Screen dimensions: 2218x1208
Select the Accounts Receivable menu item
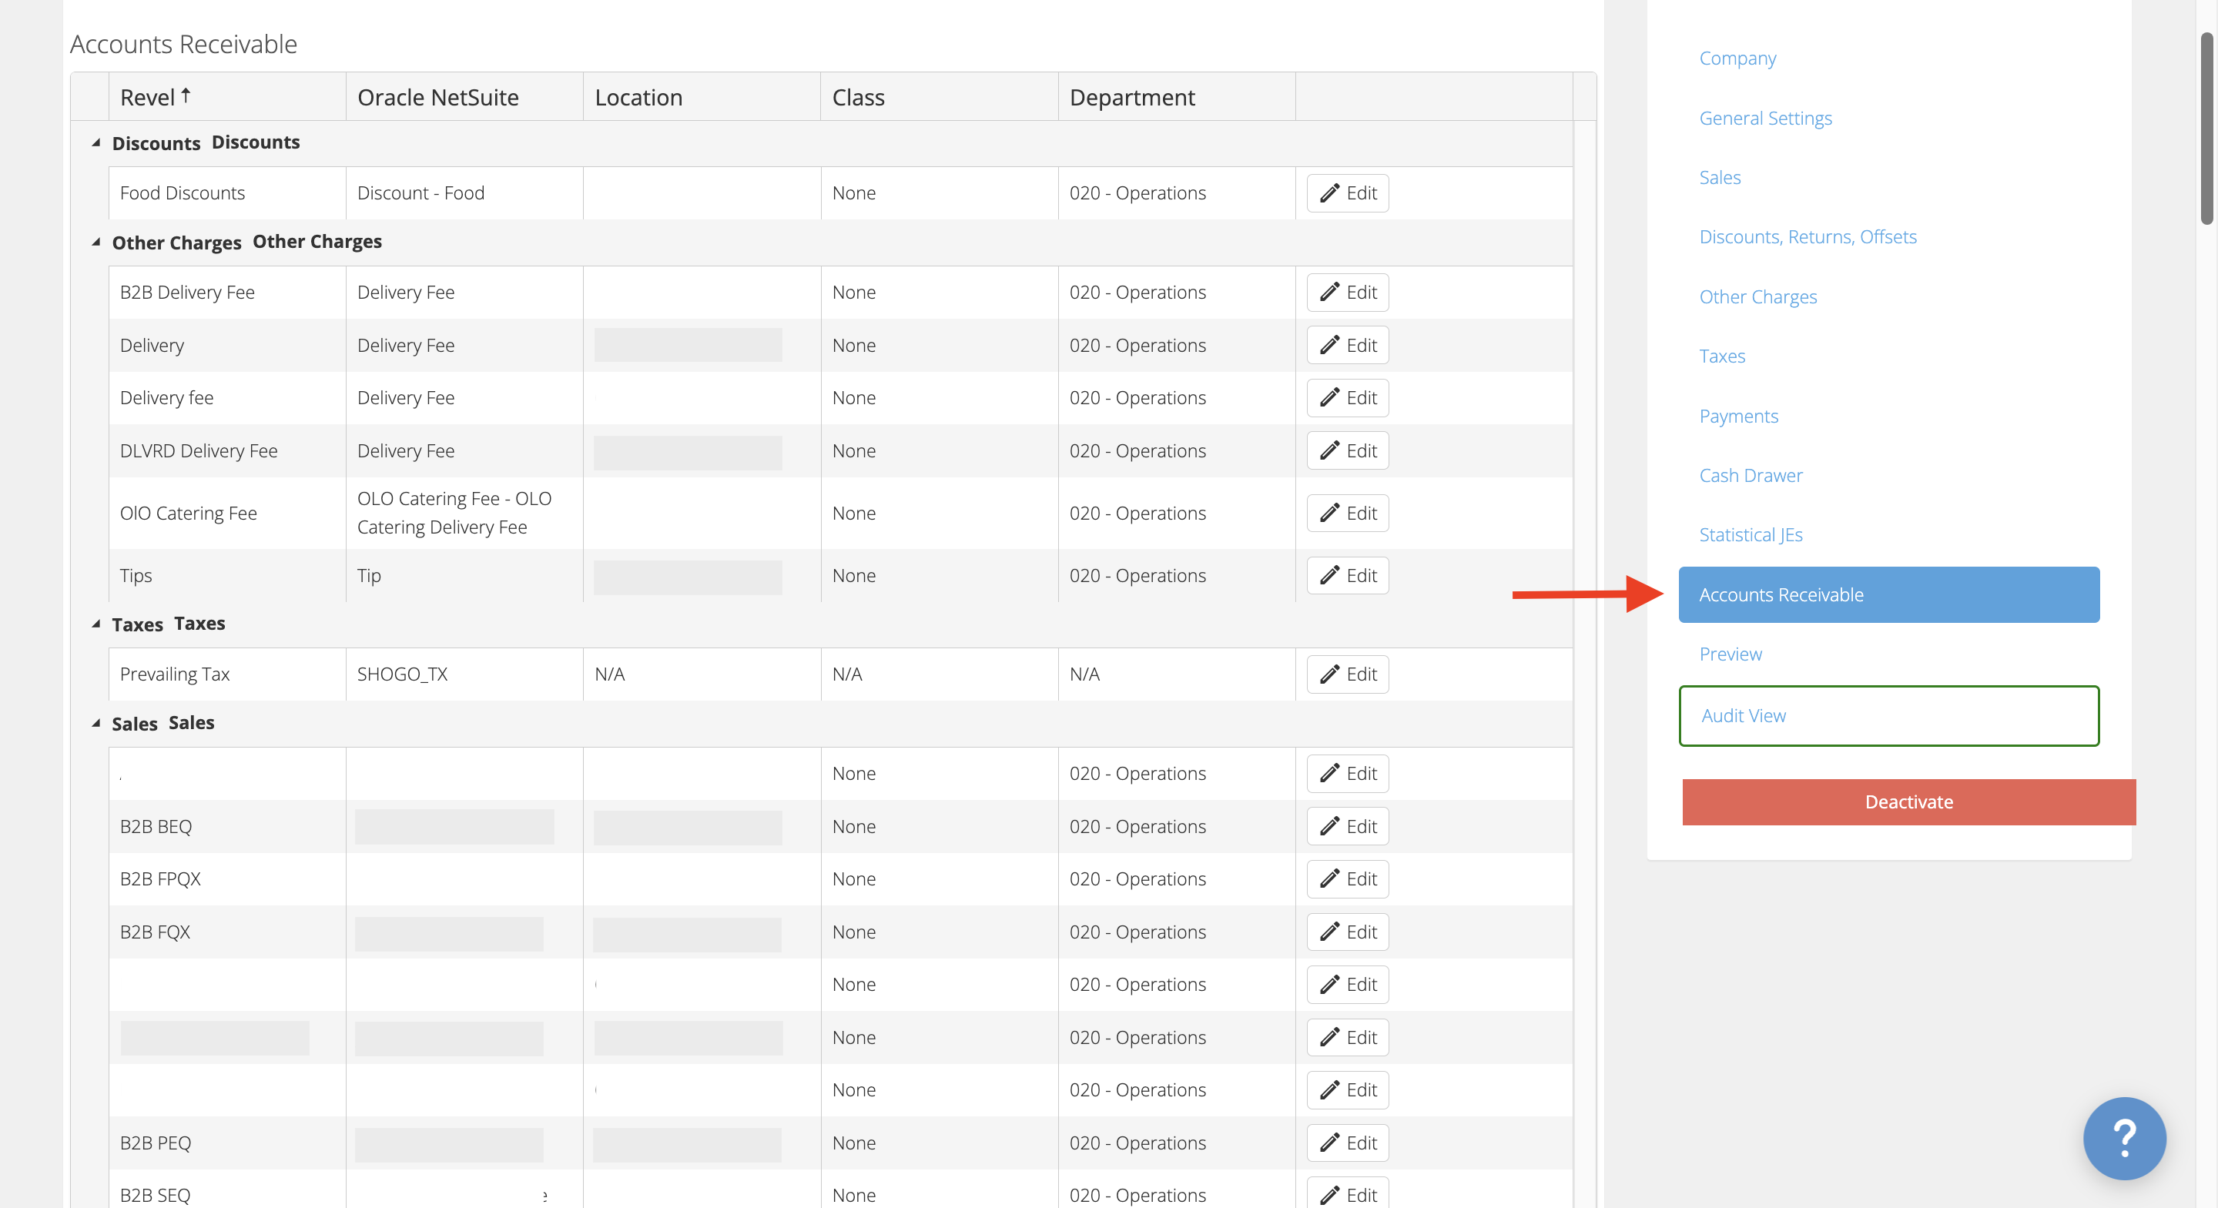coord(1888,595)
